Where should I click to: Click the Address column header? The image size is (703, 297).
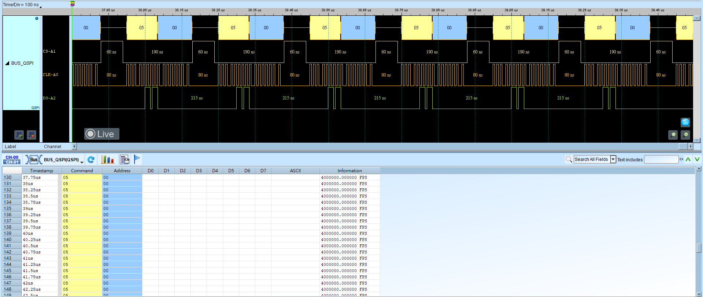point(122,171)
